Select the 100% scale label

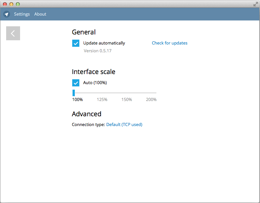[77, 99]
